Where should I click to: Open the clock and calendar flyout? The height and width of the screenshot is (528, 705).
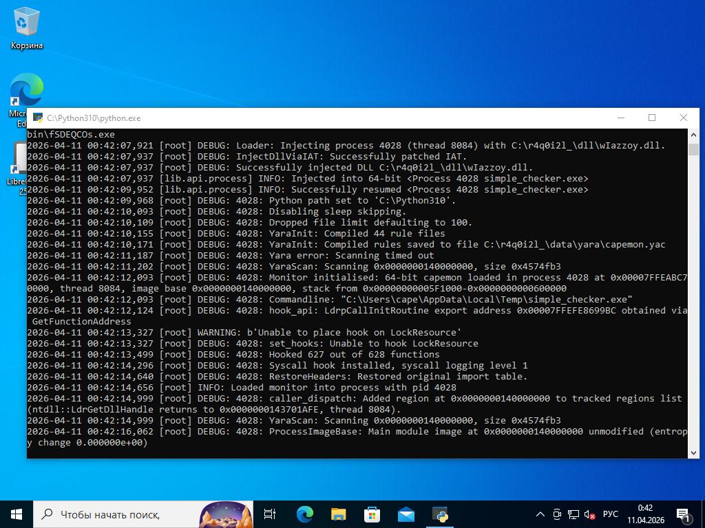645,514
